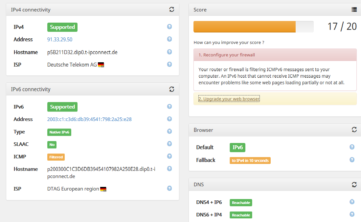Collapse the Reconfigure your firewall tip

[x=227, y=55]
